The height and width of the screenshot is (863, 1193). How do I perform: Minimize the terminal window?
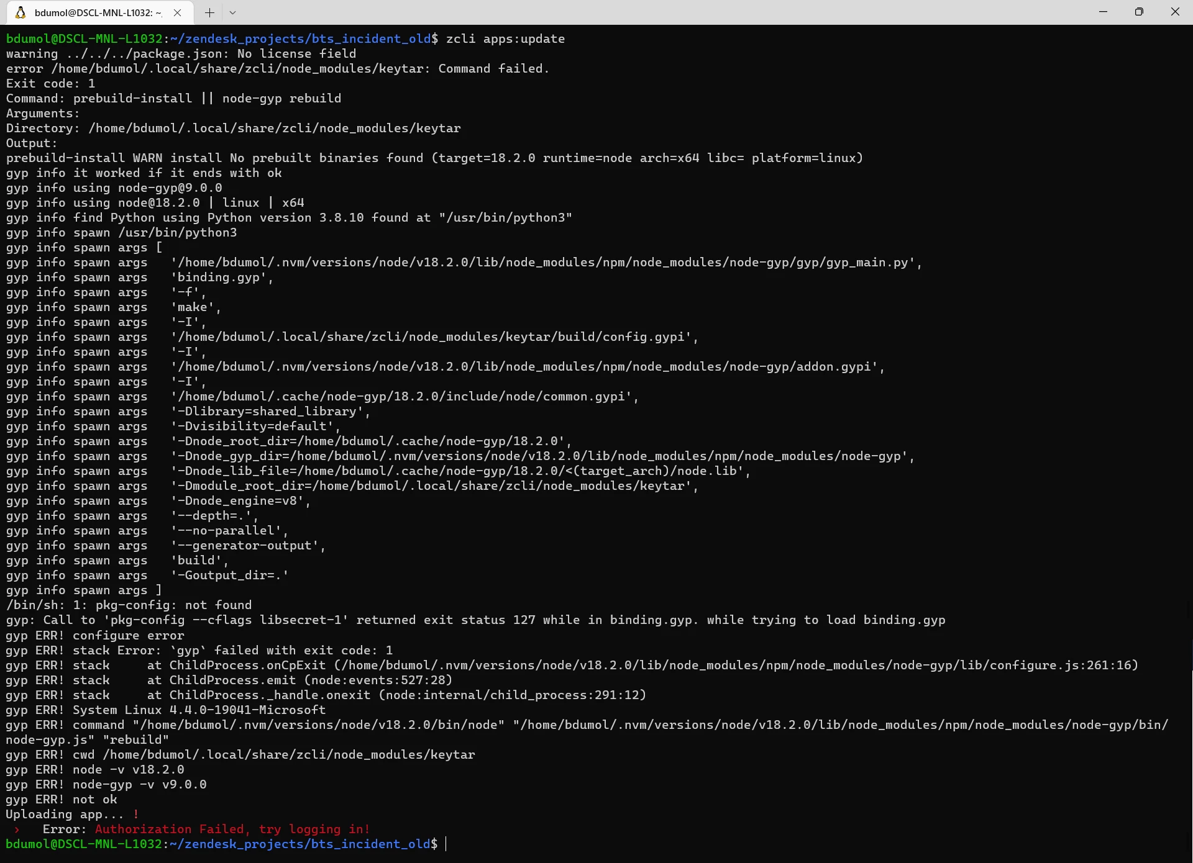coord(1103,12)
